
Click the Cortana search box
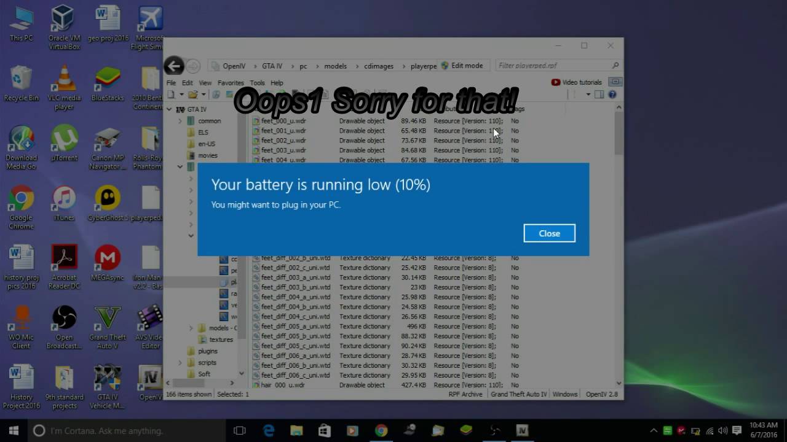tap(127, 431)
